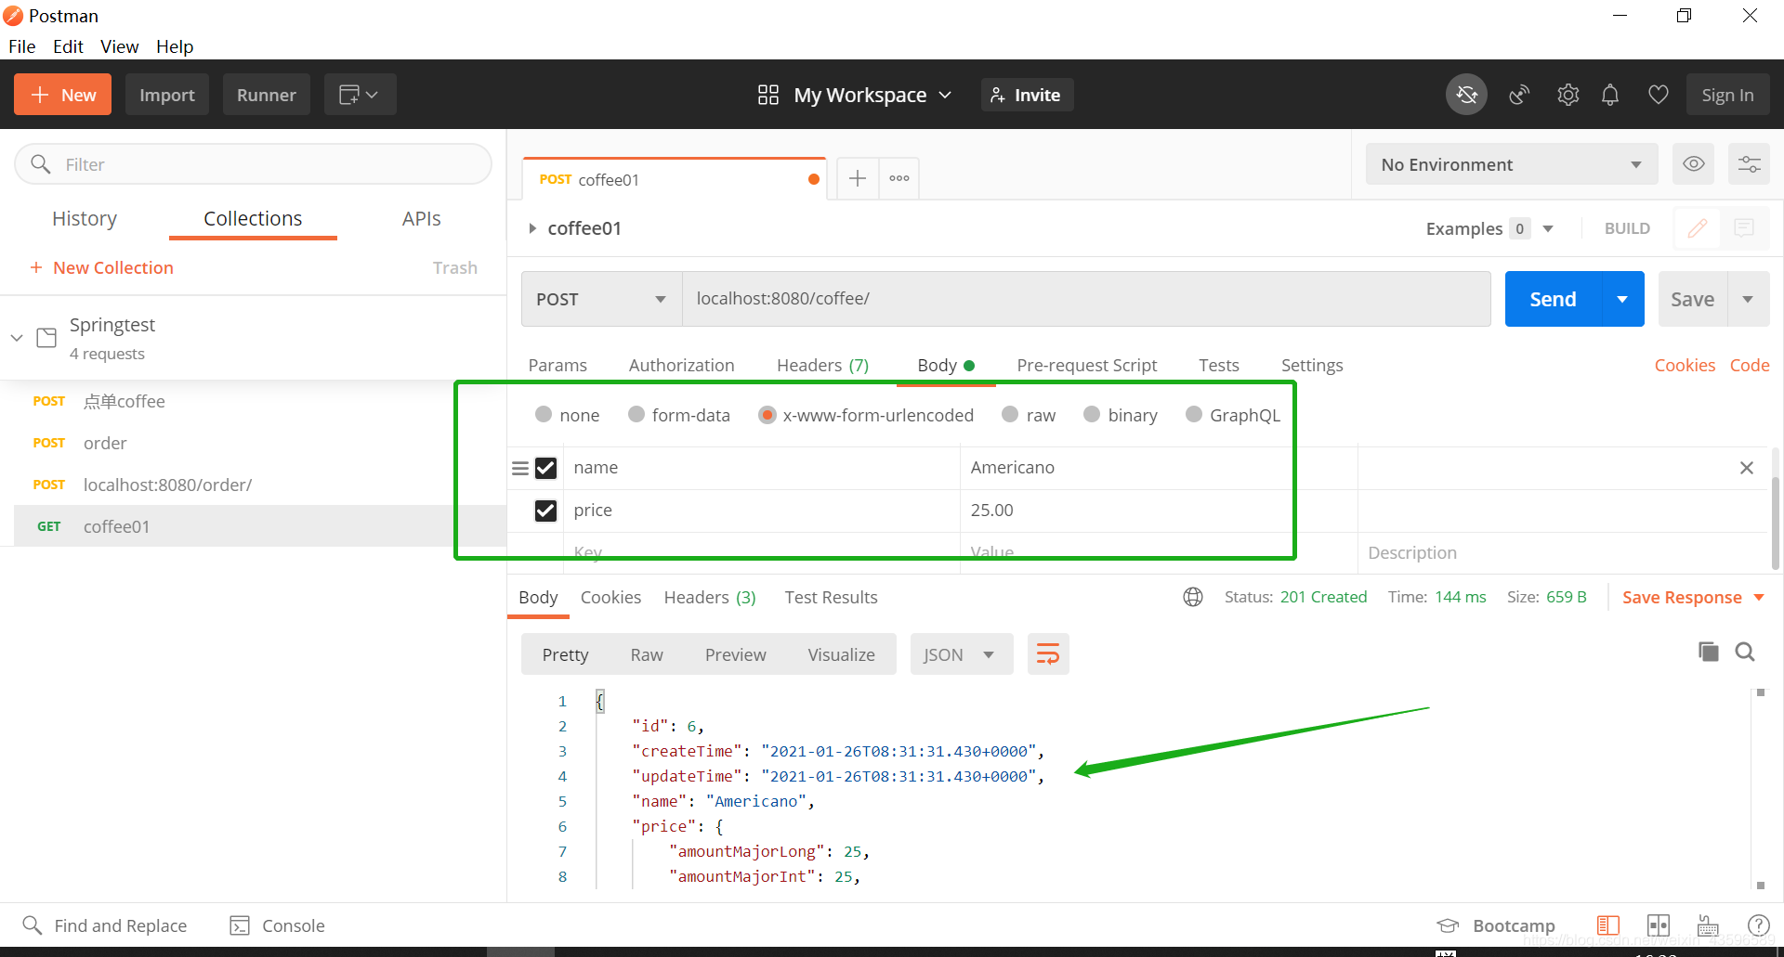Open the Send button dropdown arrow
The height and width of the screenshot is (957, 1784).
1622,299
